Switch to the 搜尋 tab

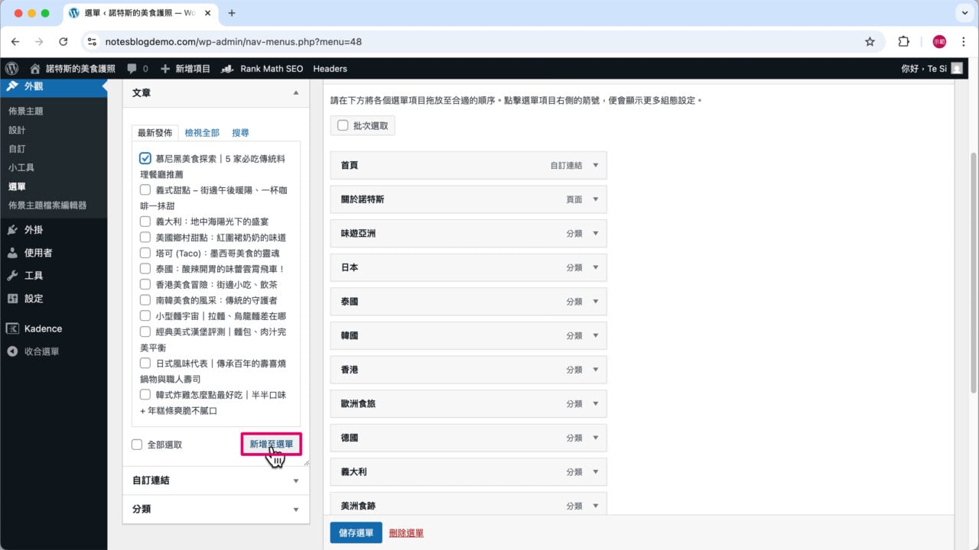point(240,133)
